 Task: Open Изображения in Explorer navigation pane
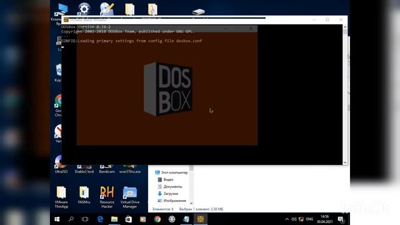tap(172, 201)
